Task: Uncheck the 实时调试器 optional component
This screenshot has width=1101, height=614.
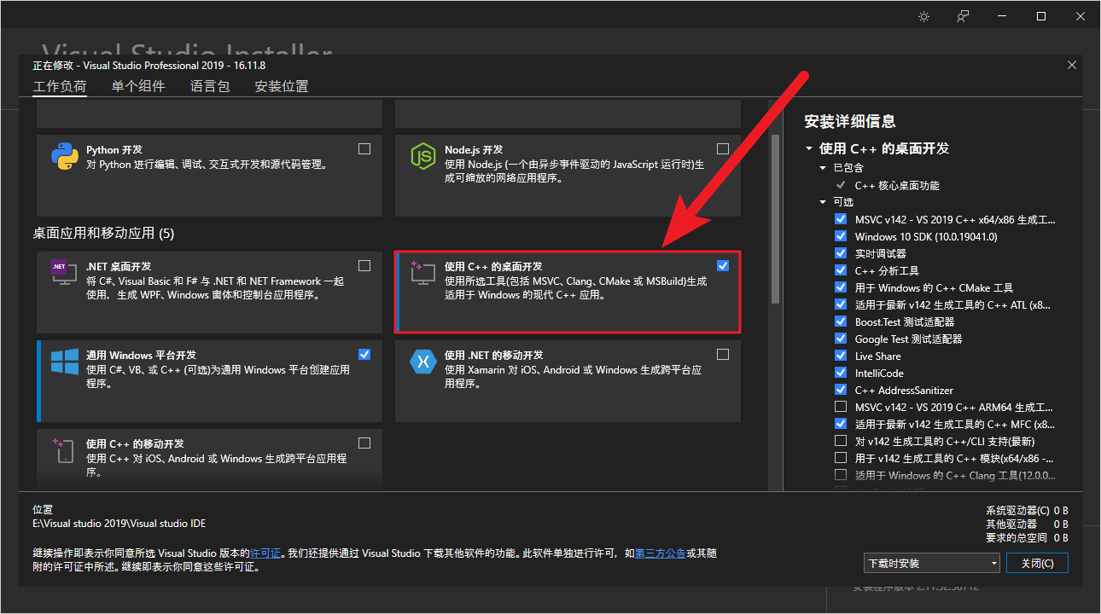Action: coord(841,253)
